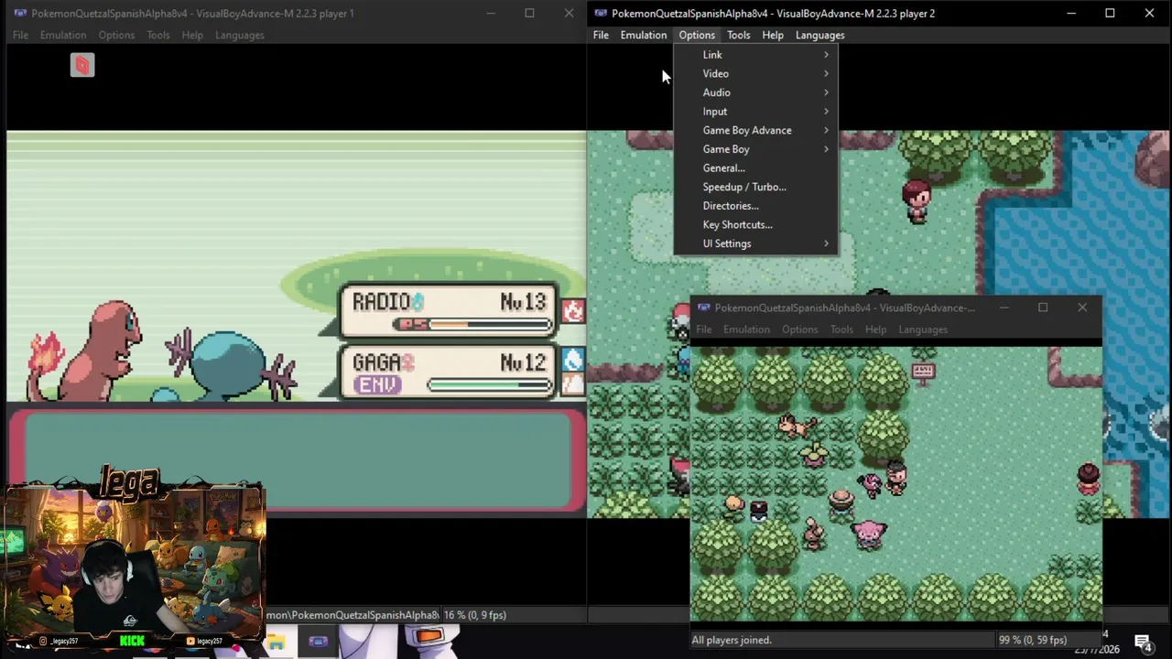Screen dimensions: 1172x659
Task: Click the VisualBoyAdvance icon in player 1 title bar
Action: click(19, 14)
